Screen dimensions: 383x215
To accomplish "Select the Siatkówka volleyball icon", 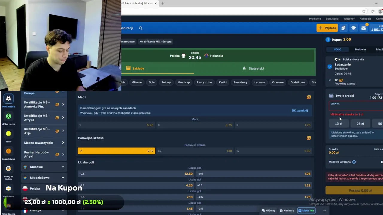I will tap(8, 188).
